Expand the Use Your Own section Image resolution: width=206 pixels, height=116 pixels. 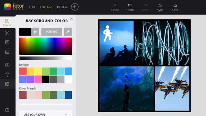coord(46,114)
